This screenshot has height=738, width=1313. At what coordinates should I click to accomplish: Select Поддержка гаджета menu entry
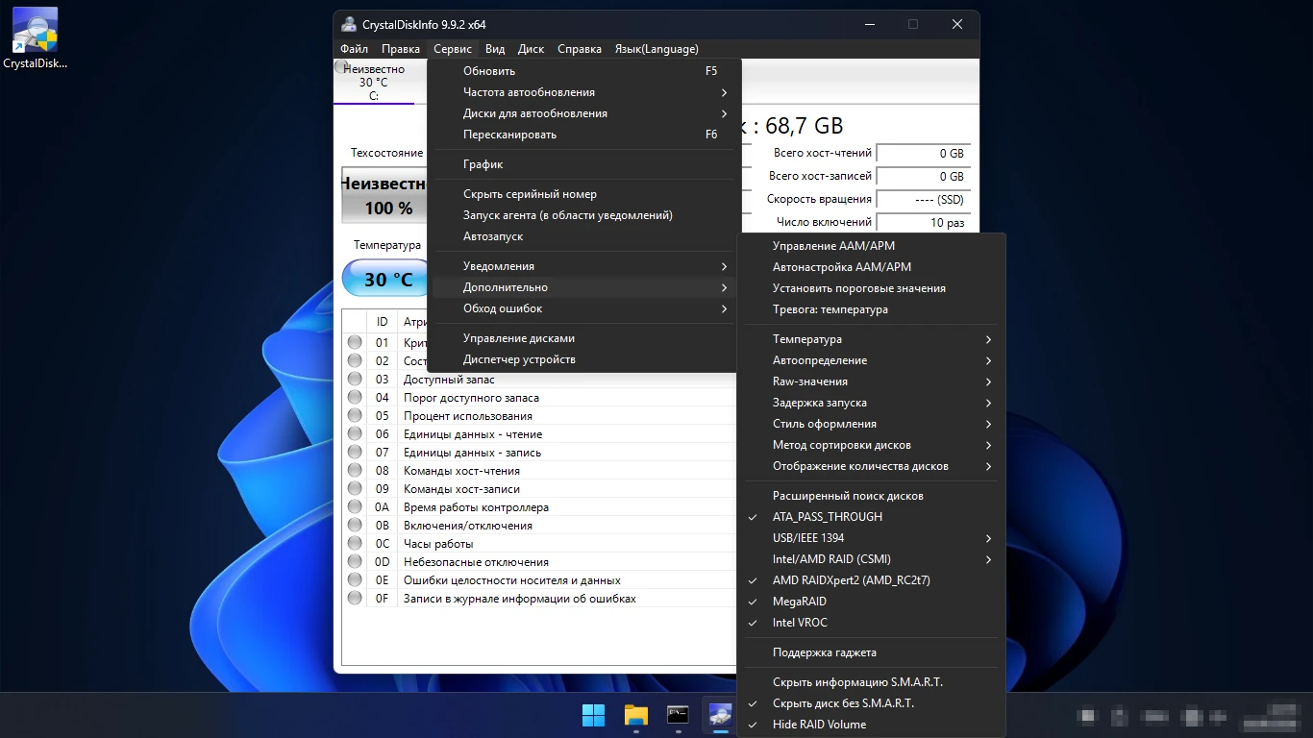click(x=871, y=652)
